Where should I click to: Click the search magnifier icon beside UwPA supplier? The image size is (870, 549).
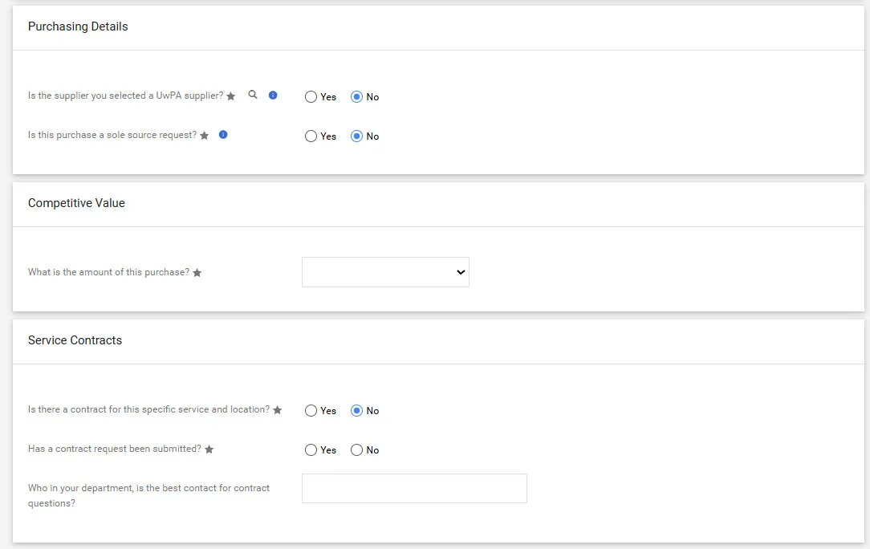tap(253, 95)
